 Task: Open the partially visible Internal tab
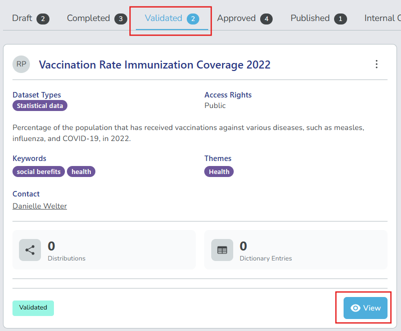pos(382,18)
